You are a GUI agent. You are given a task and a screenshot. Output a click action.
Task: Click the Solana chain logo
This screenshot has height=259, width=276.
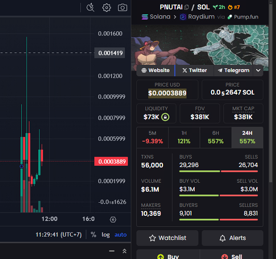(145, 17)
